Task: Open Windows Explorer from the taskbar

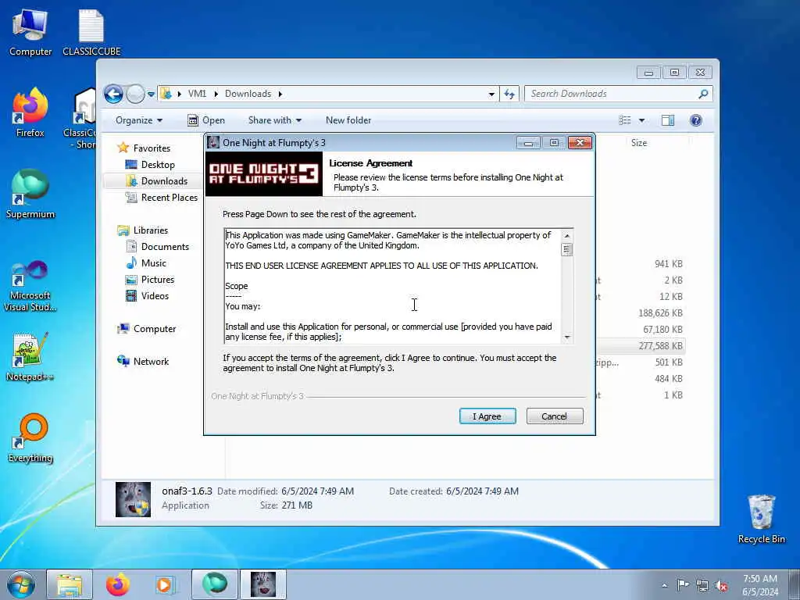Action: pos(70,584)
